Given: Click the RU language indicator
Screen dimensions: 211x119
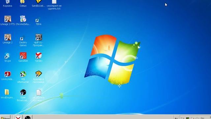Looking at the screenshot, I should coord(176,118).
